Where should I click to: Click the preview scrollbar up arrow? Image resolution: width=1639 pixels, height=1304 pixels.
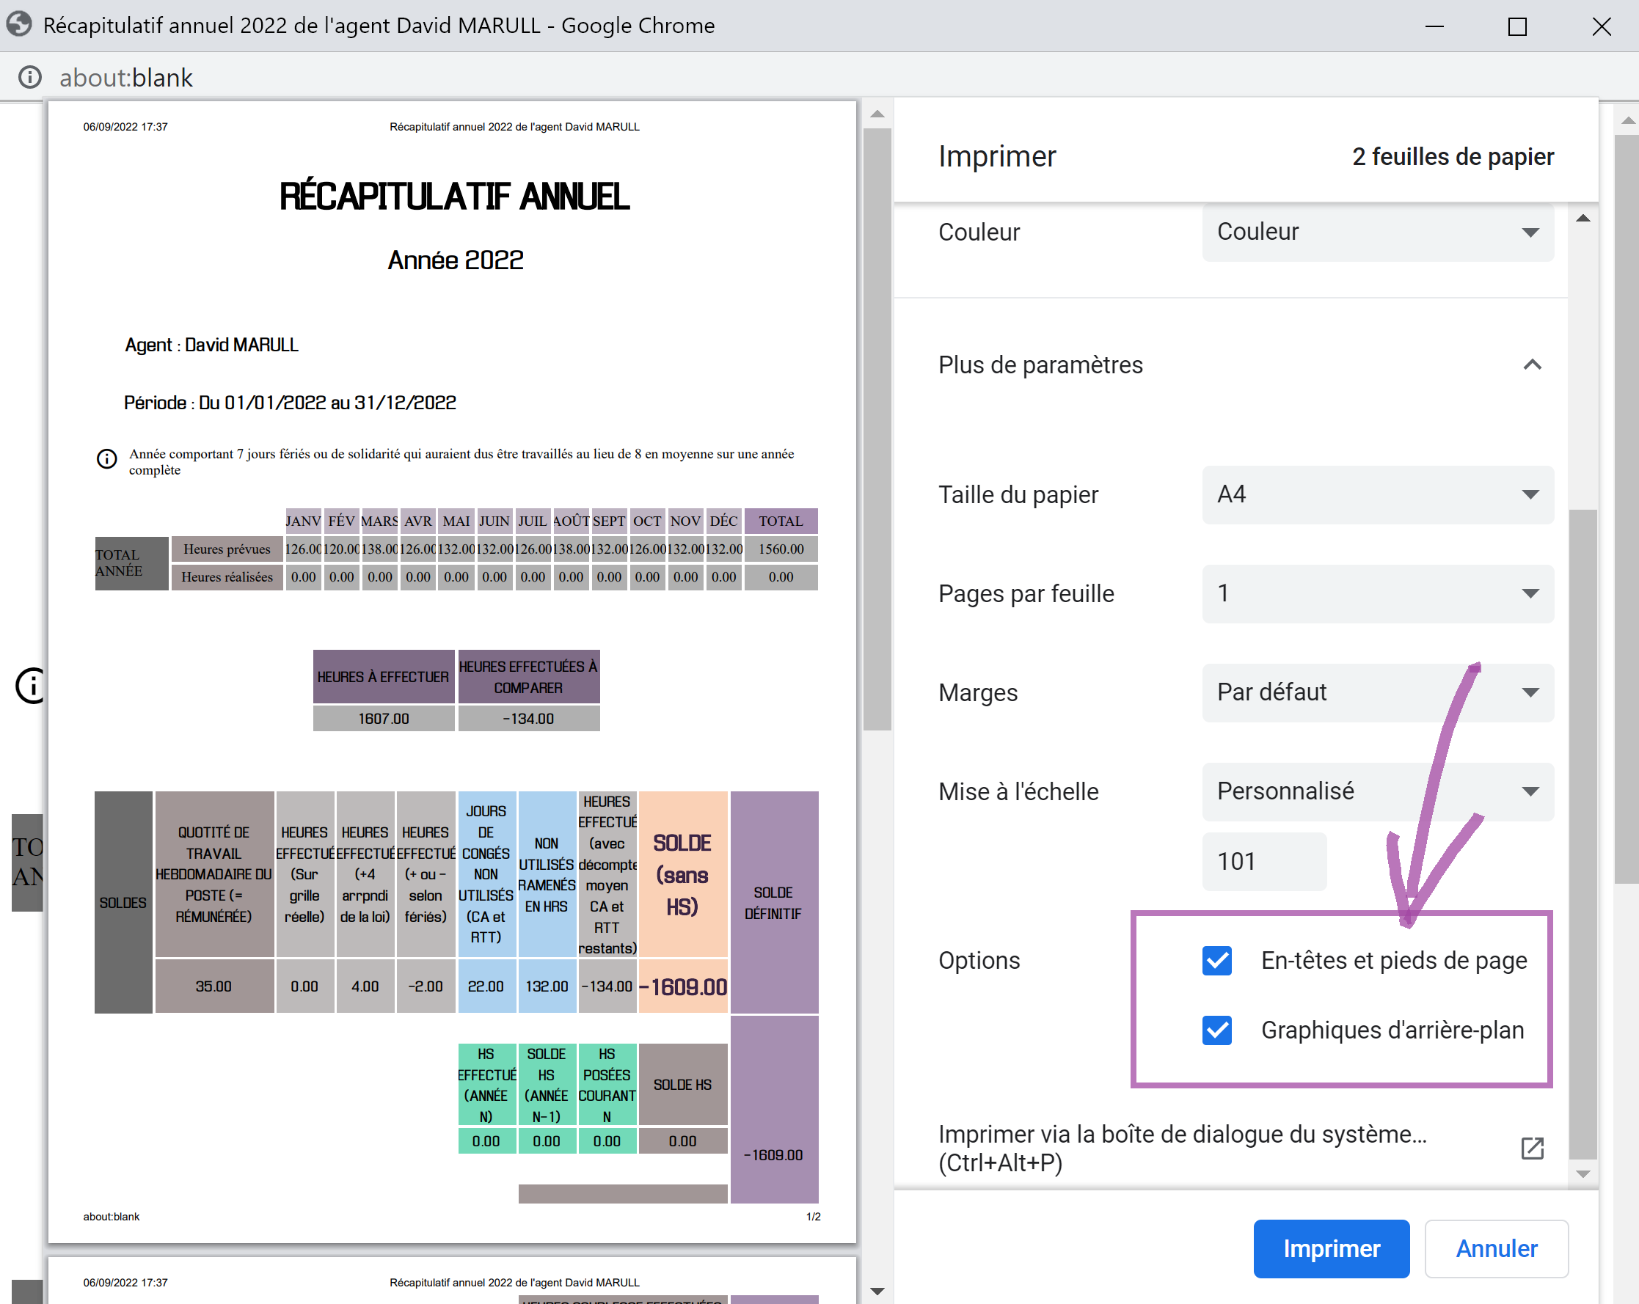click(877, 114)
